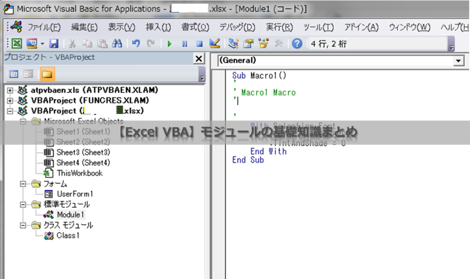Select UserForm1 in the project tree
The image size is (470, 279).
(x=75, y=194)
